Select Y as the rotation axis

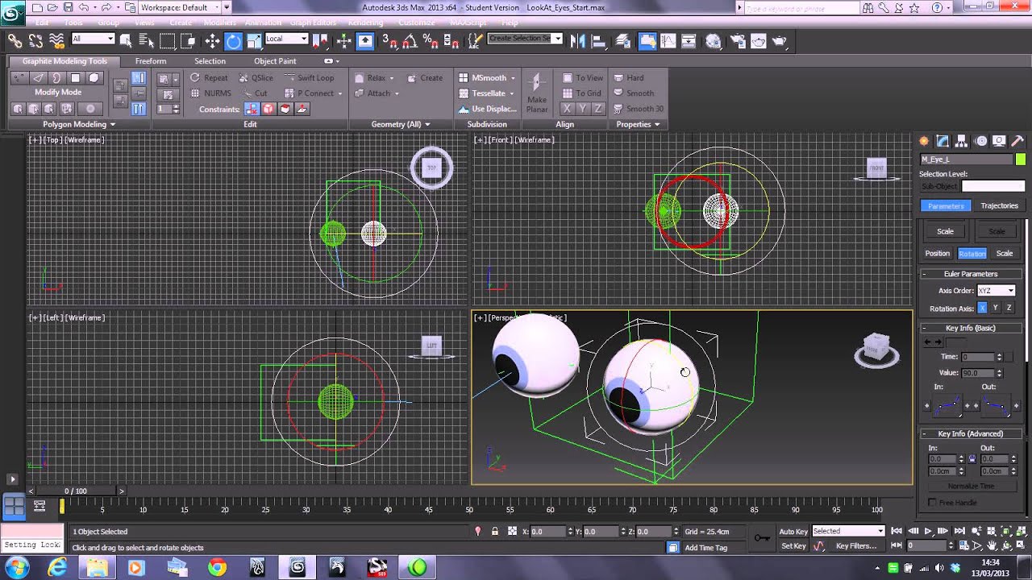click(x=995, y=308)
